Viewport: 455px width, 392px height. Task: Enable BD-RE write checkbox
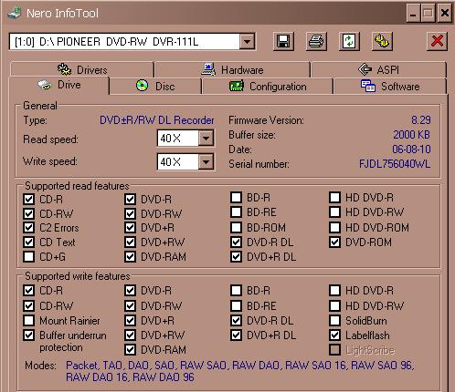pyautogui.click(x=236, y=305)
